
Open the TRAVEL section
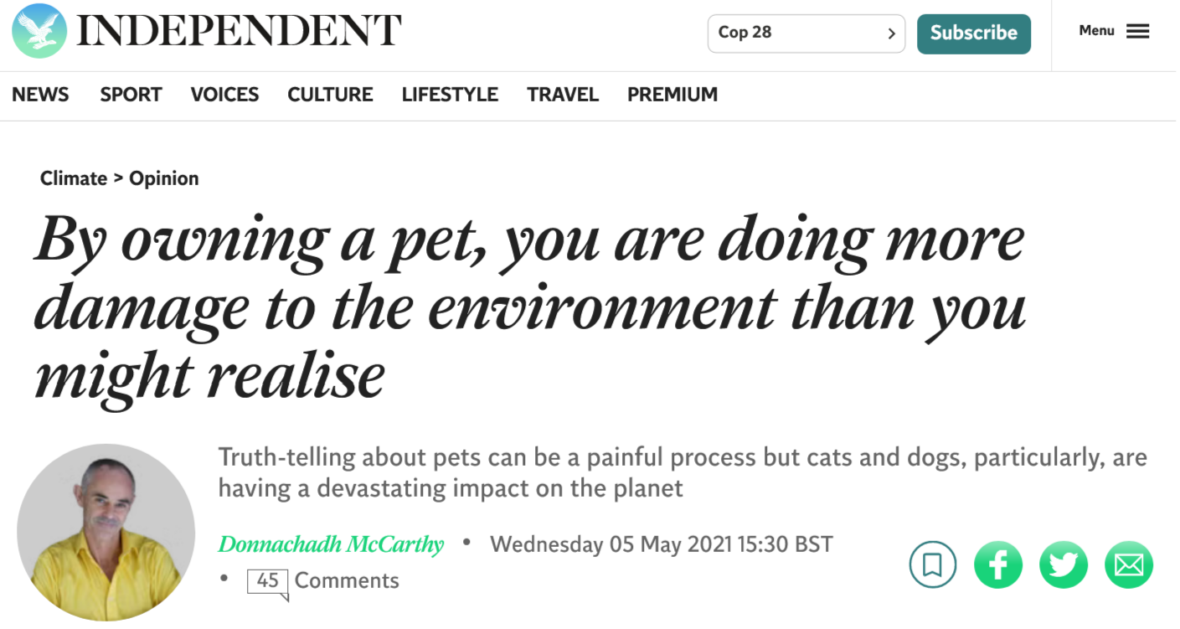pos(563,95)
